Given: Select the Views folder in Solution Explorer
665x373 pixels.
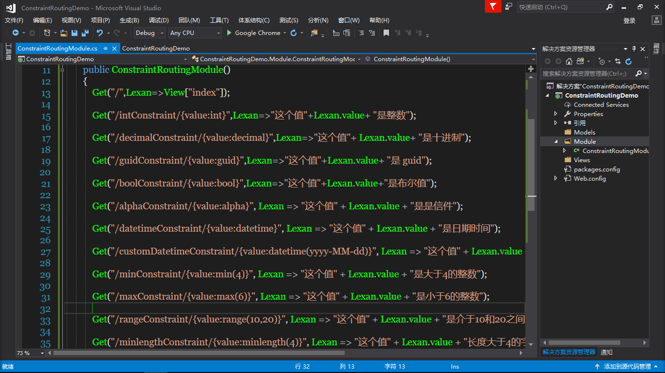Looking at the screenshot, I should tap(582, 160).
